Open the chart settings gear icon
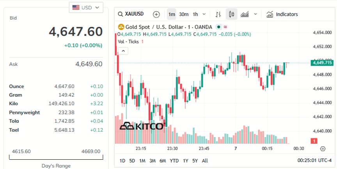Screen dimensions: 337x169 tap(323, 148)
